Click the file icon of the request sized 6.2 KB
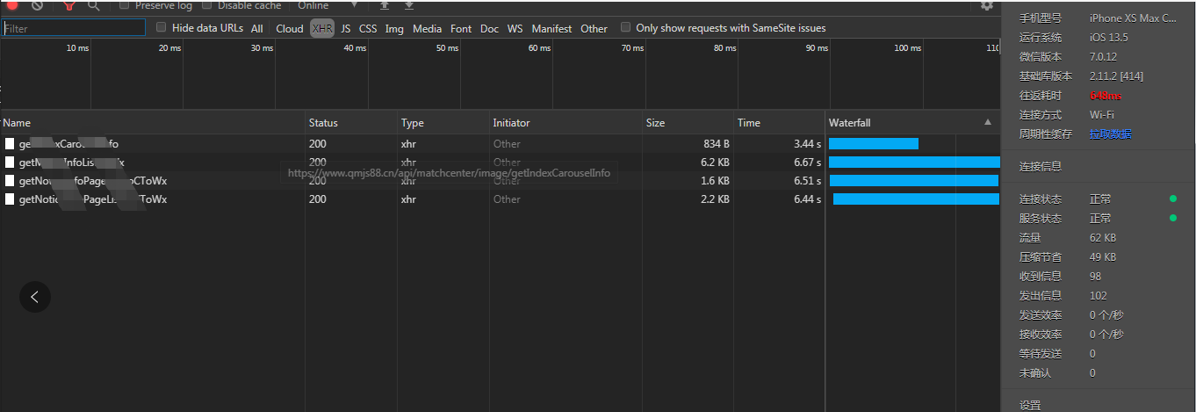Screen dimensions: 1196x412 pos(10,163)
